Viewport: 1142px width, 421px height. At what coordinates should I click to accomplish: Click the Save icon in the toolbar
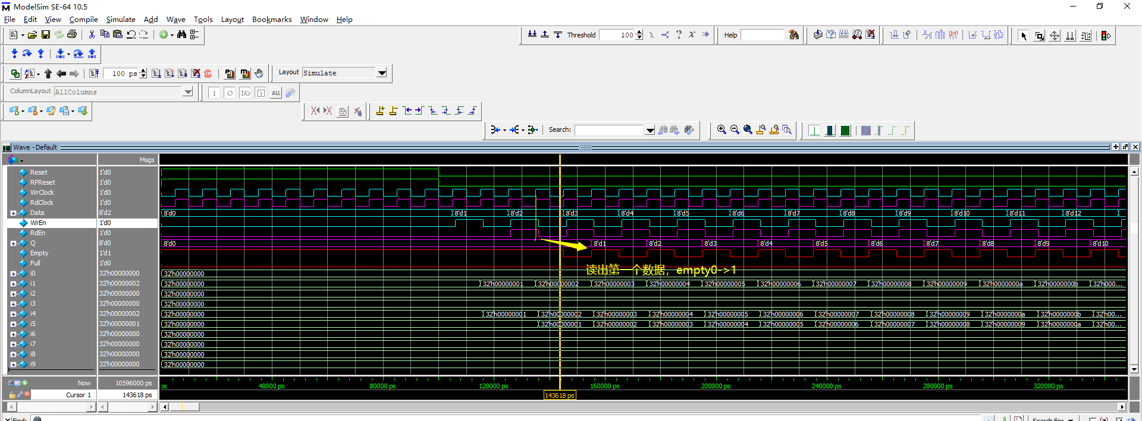(x=46, y=35)
